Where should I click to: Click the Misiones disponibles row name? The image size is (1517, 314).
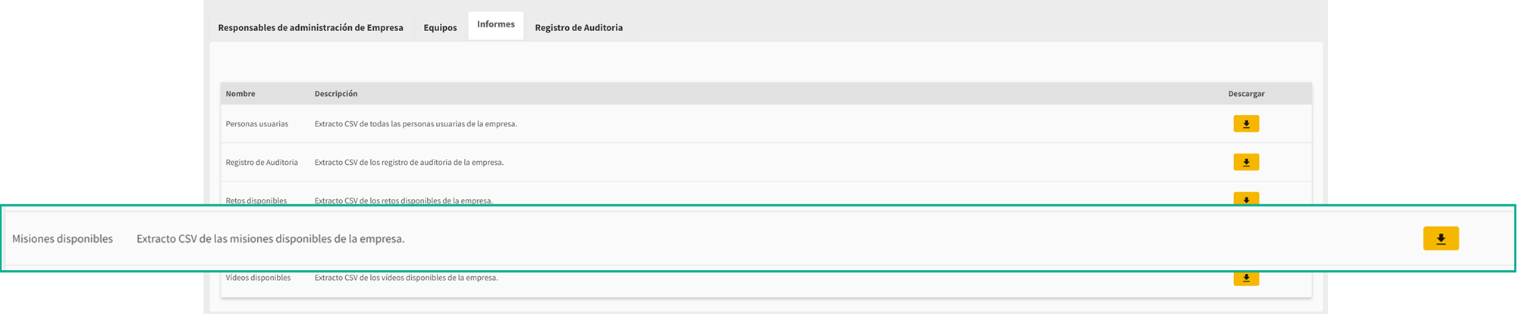click(62, 238)
